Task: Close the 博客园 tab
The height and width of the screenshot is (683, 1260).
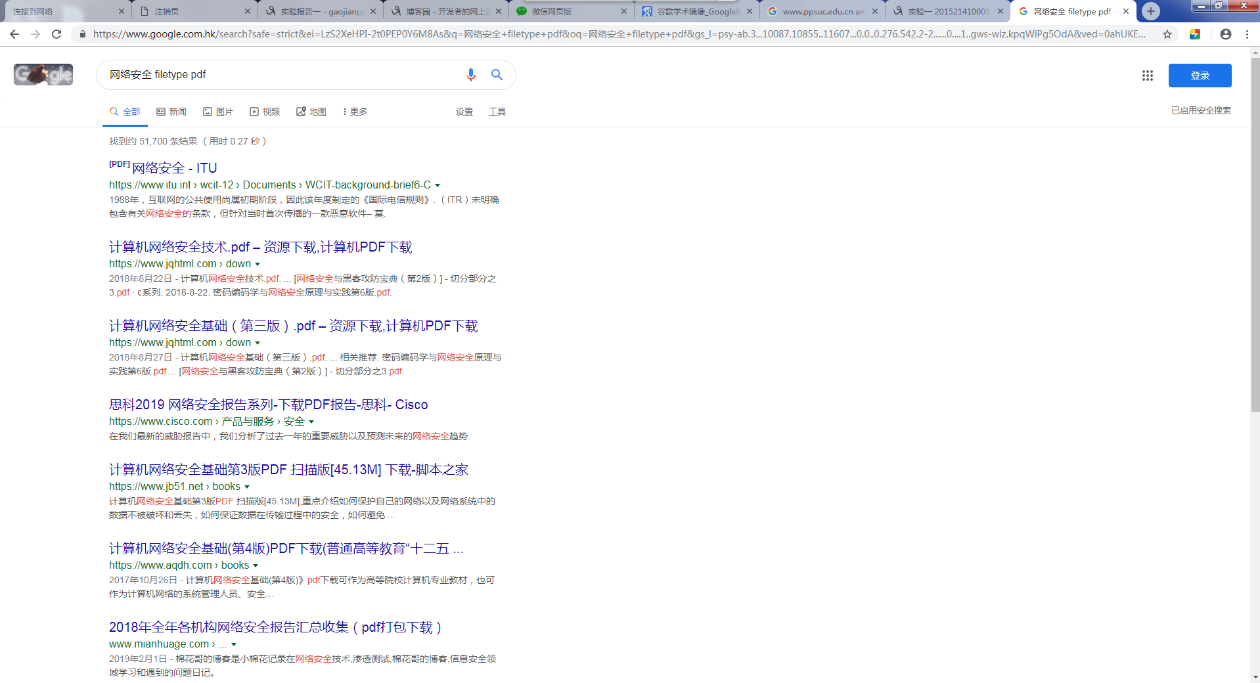Action: (499, 11)
